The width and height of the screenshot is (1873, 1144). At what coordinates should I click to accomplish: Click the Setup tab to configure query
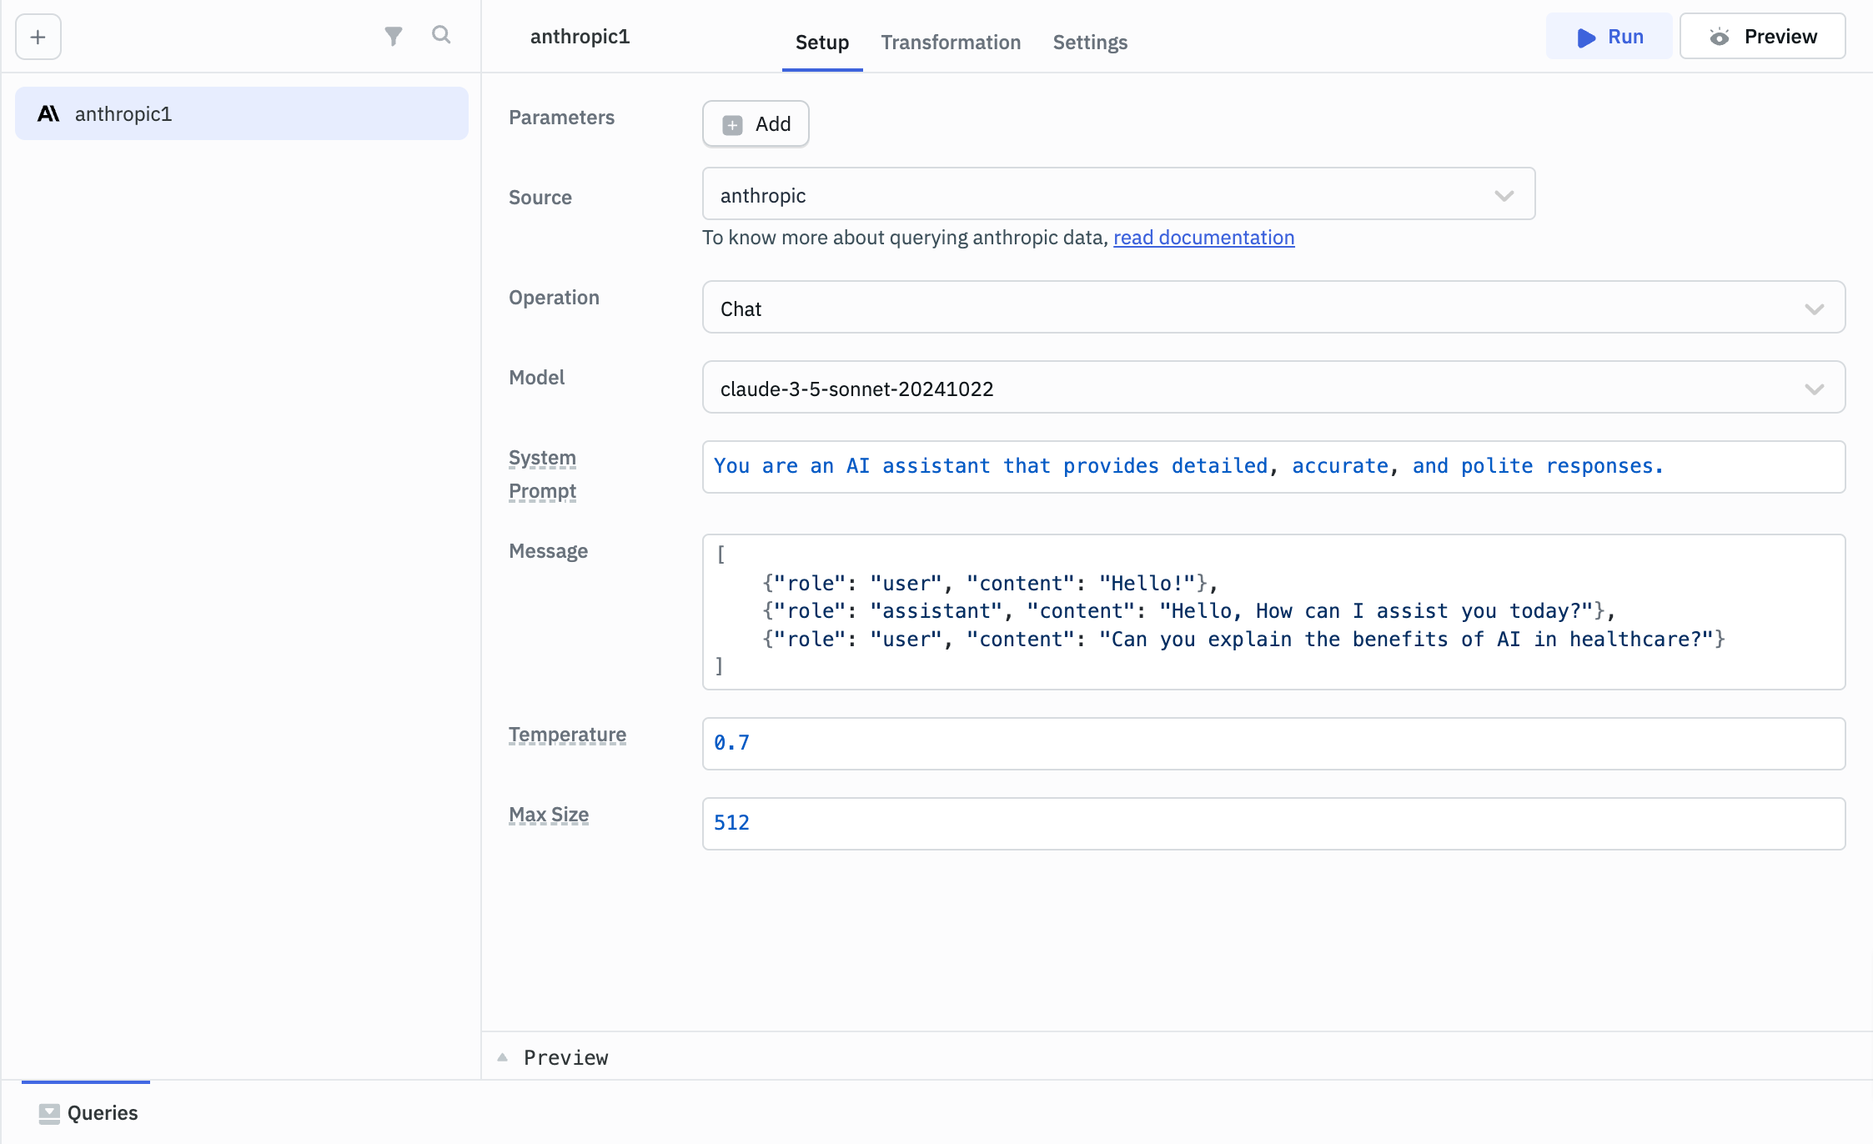(x=821, y=42)
